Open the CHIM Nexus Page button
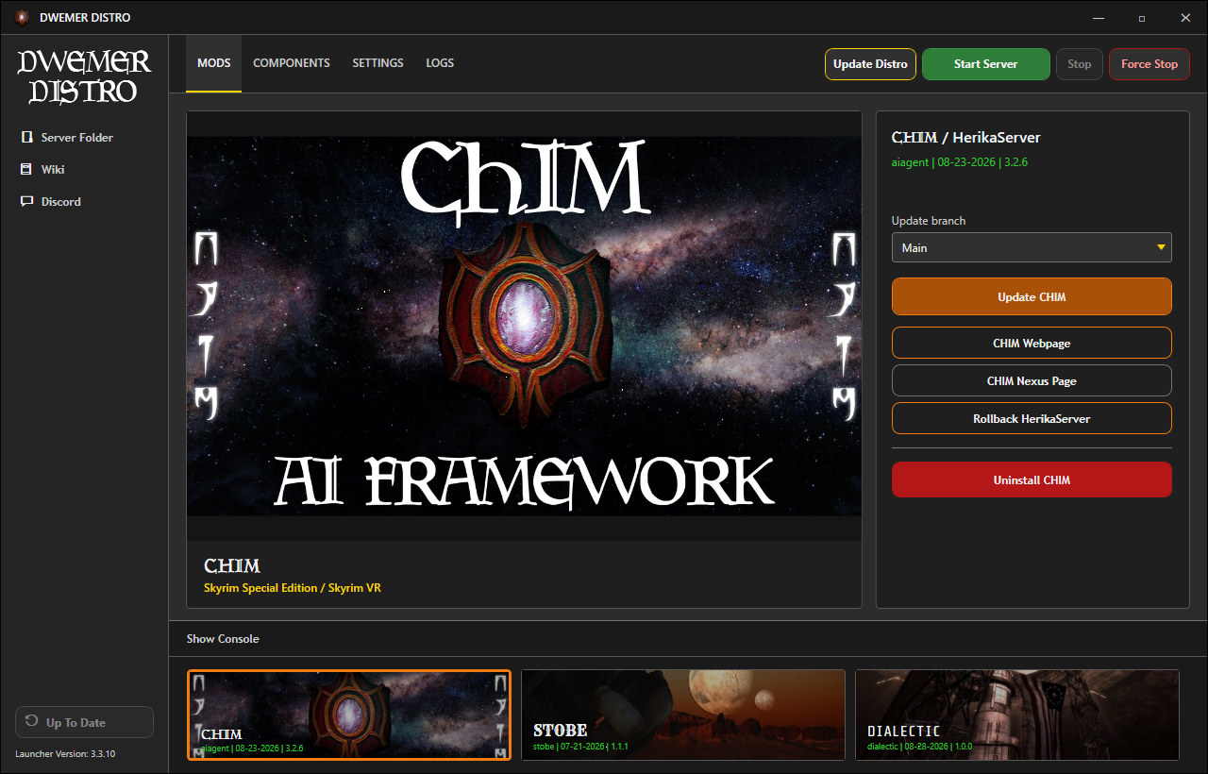This screenshot has height=774, width=1208. tap(1032, 380)
